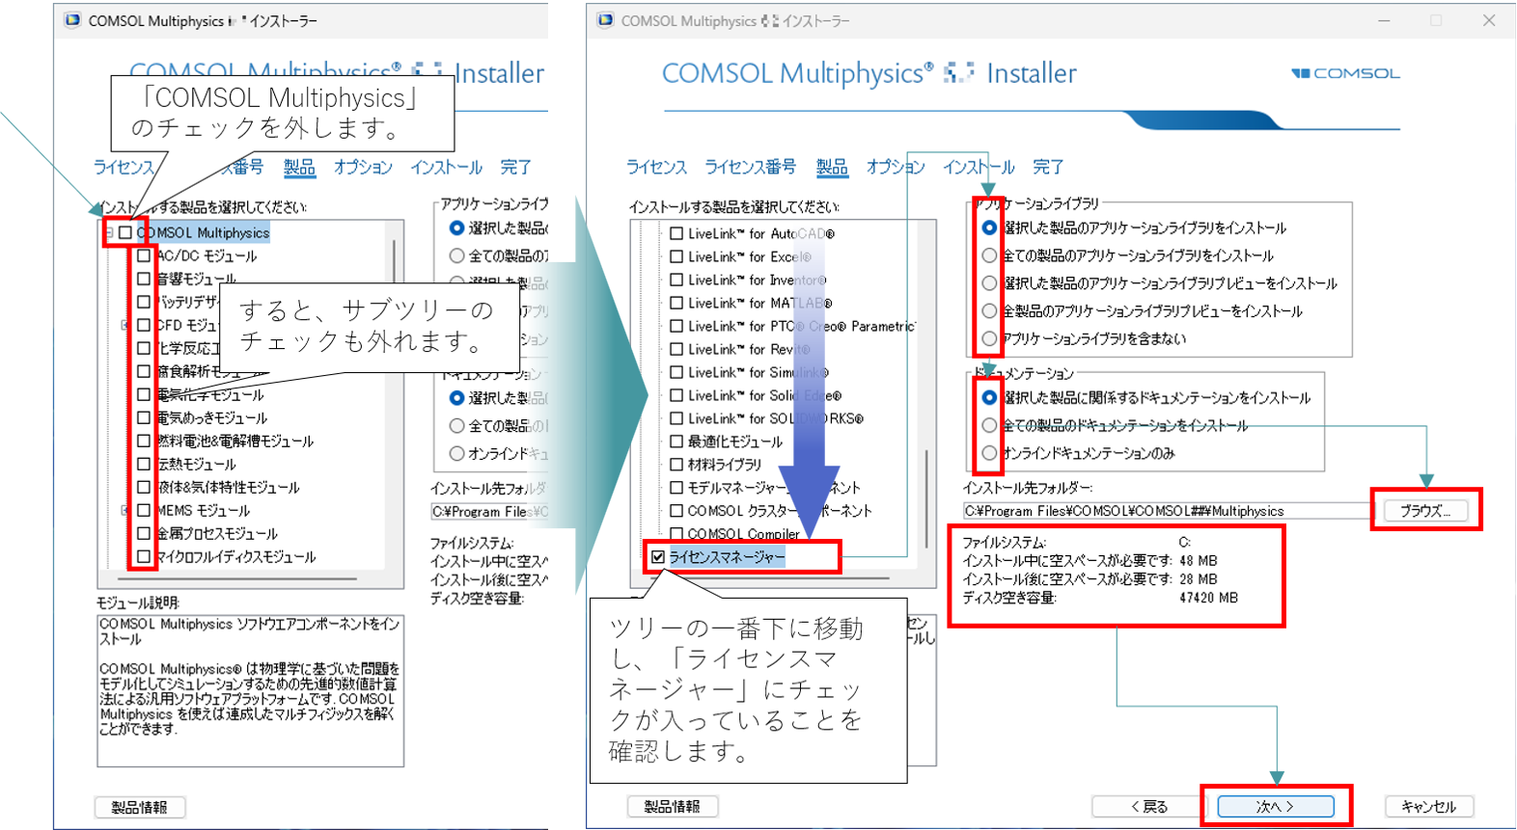
Task: Open the ライセンス step in right window
Action: [656, 167]
